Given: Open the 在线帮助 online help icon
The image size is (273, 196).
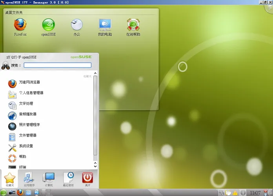Looking at the screenshot, I should (133, 25).
